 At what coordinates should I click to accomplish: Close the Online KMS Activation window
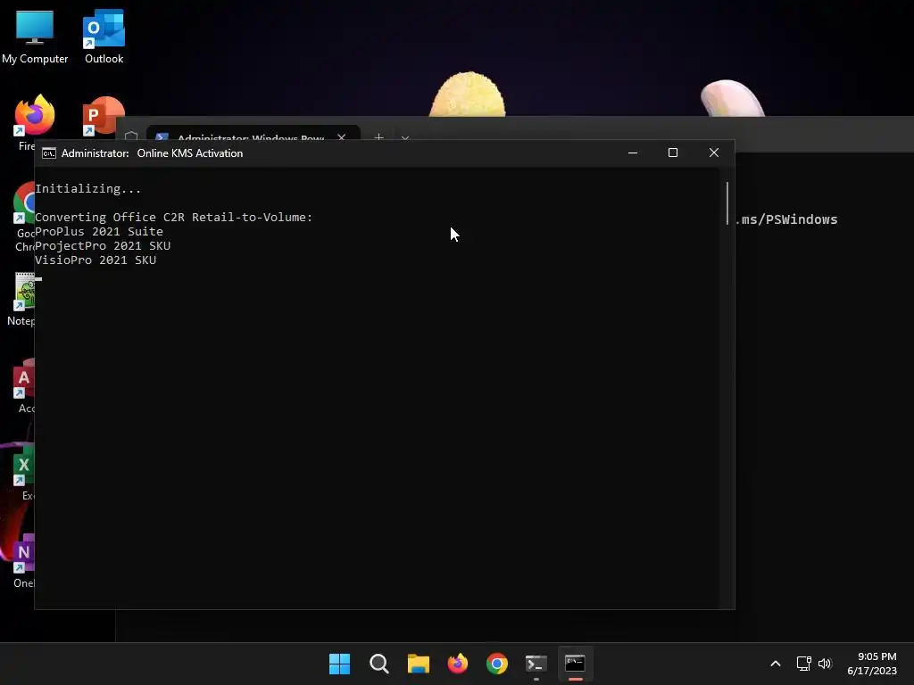click(713, 153)
